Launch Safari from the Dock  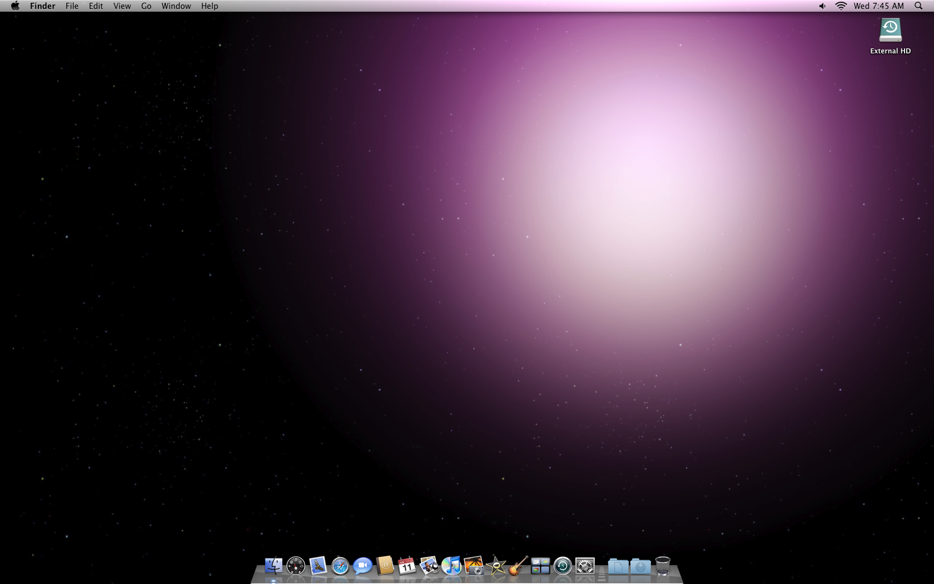point(340,566)
